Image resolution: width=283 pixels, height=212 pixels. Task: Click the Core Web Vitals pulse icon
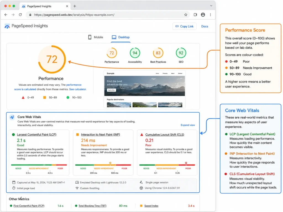click(12, 117)
